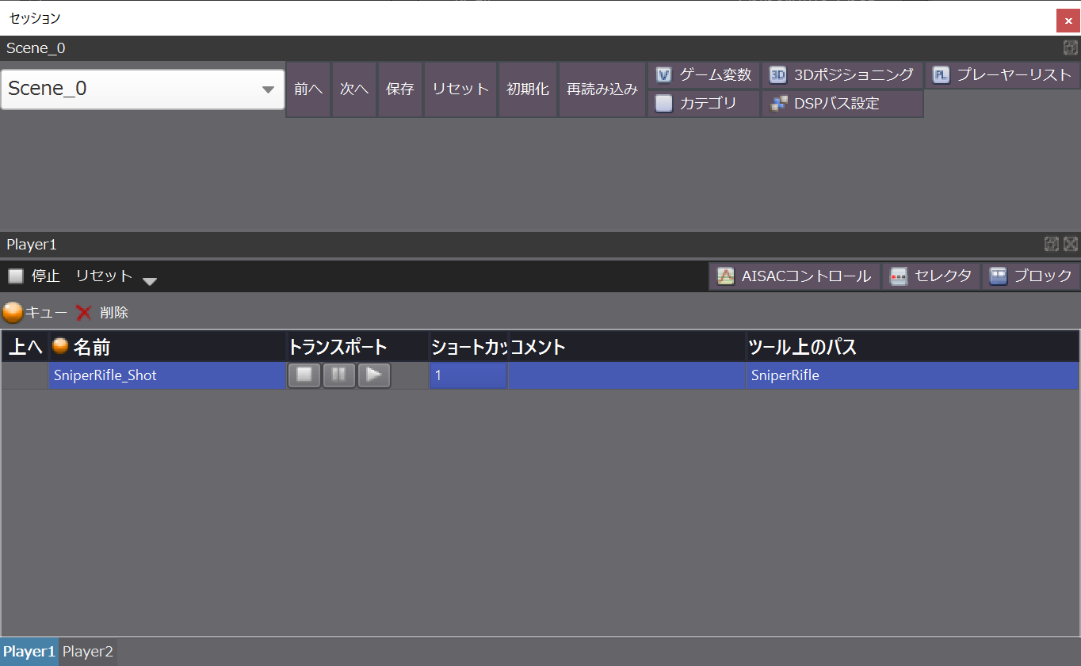Float the Player1 panel with the undock icon
Viewport: 1081px width, 666px height.
(1052, 245)
